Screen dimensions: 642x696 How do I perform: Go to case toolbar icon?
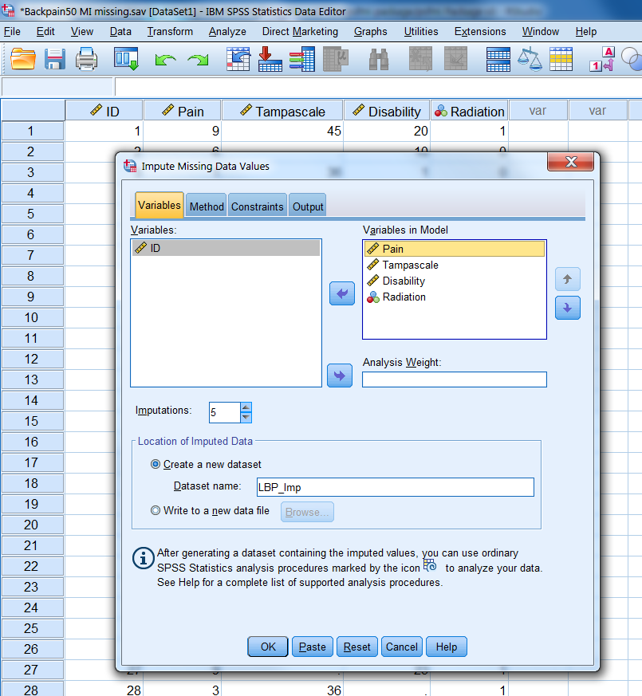click(238, 59)
